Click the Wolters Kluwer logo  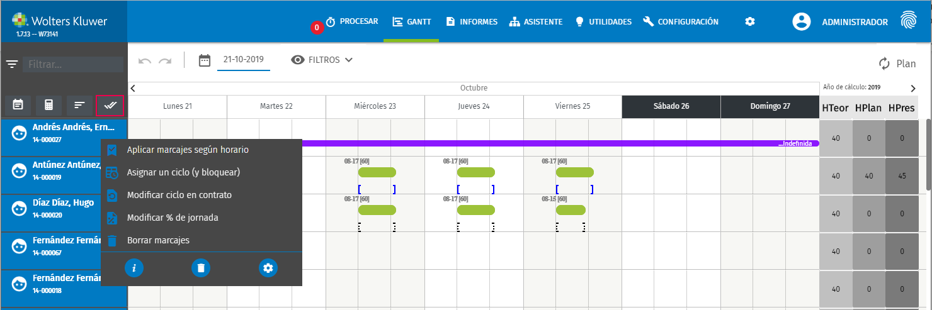[60, 21]
